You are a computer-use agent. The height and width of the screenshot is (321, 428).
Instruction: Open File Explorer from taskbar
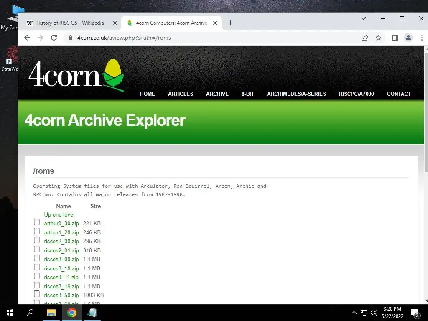(51, 313)
